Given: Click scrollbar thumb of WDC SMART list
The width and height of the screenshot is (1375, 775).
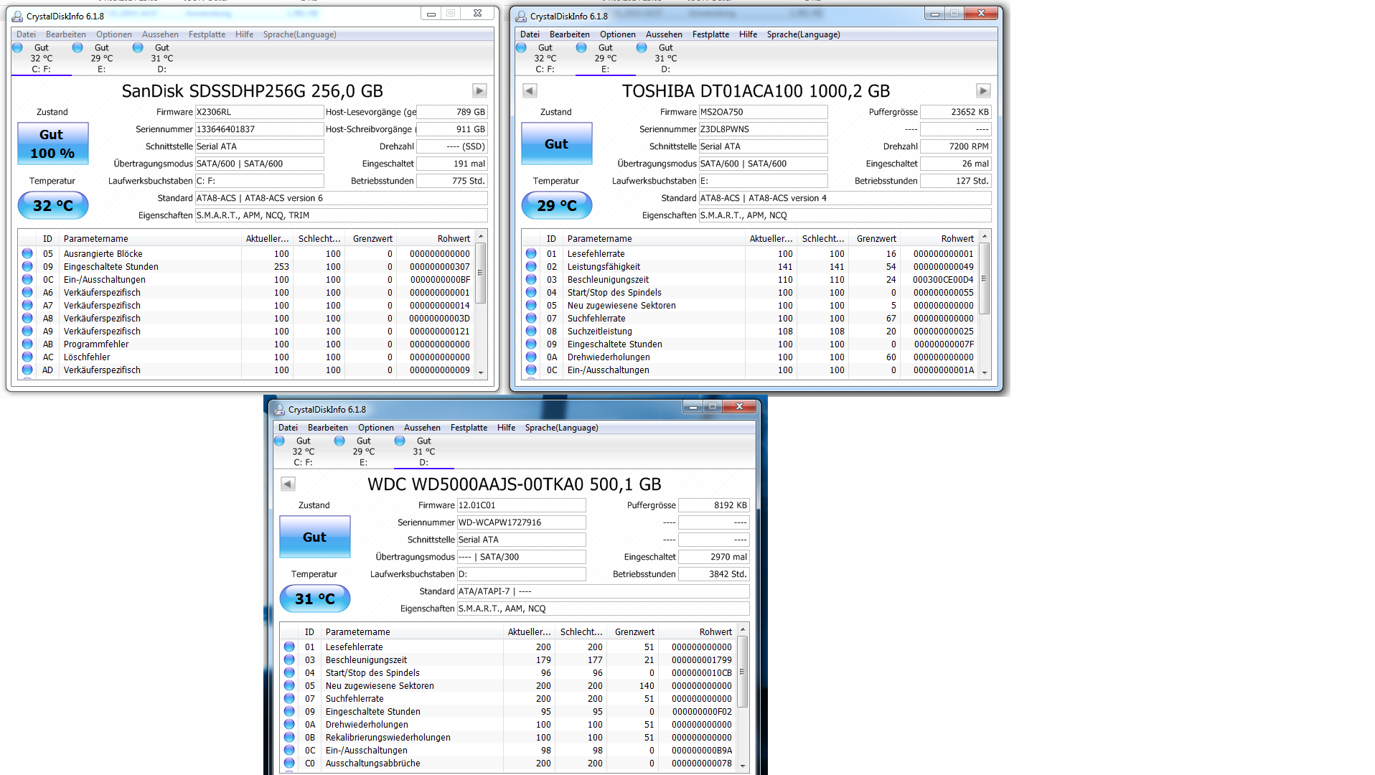Looking at the screenshot, I should (x=743, y=672).
